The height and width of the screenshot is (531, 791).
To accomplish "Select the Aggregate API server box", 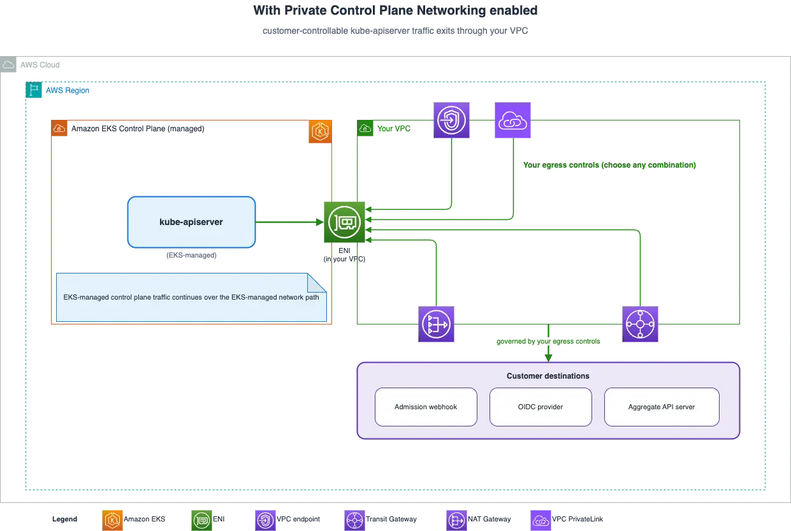I will click(x=662, y=407).
